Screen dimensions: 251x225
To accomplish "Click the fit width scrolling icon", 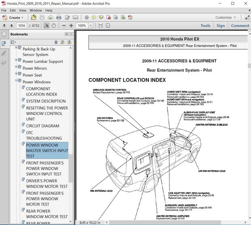I will [100, 25].
